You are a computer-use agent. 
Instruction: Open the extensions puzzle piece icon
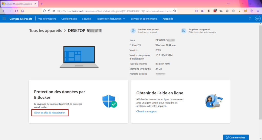point(252,11)
